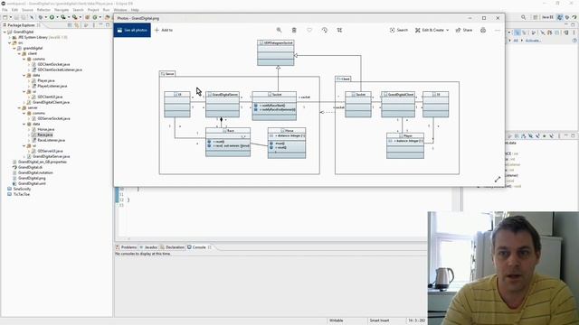
Task: Click Collapse All icon in Package Explorer
Action: (x=70, y=25)
